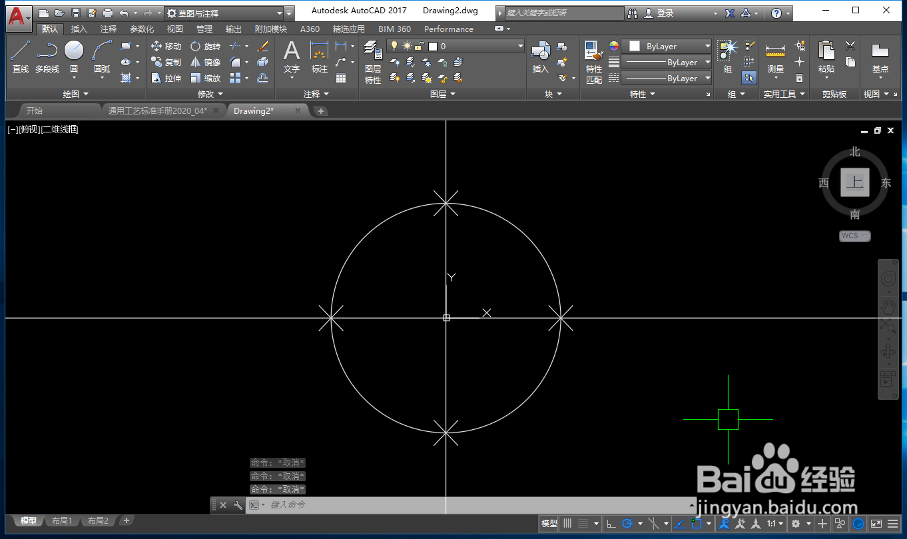This screenshot has width=907, height=539.
Task: Choose the Move (移动) command
Action: click(x=166, y=46)
